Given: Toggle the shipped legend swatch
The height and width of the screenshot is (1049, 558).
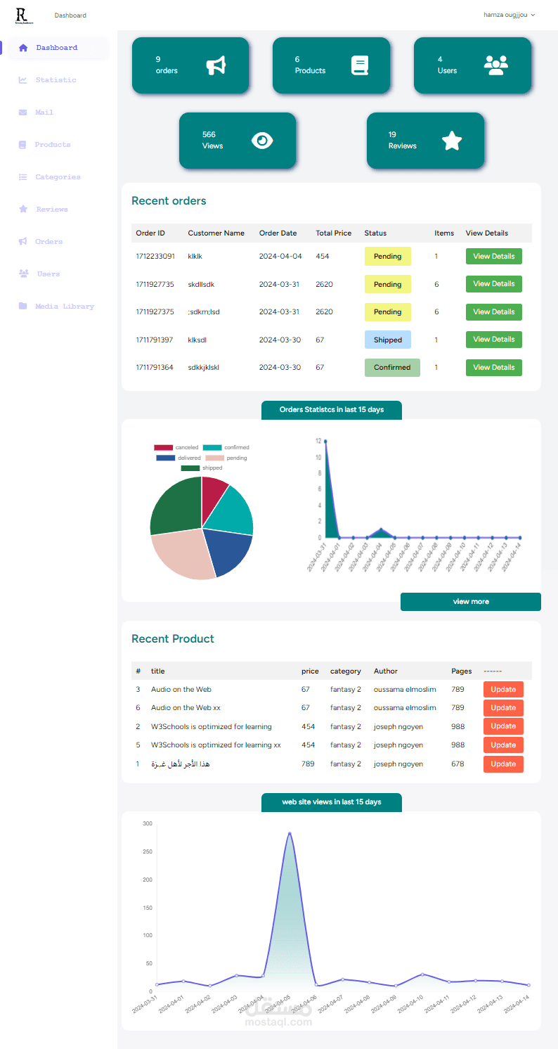Looking at the screenshot, I should pyautogui.click(x=190, y=468).
